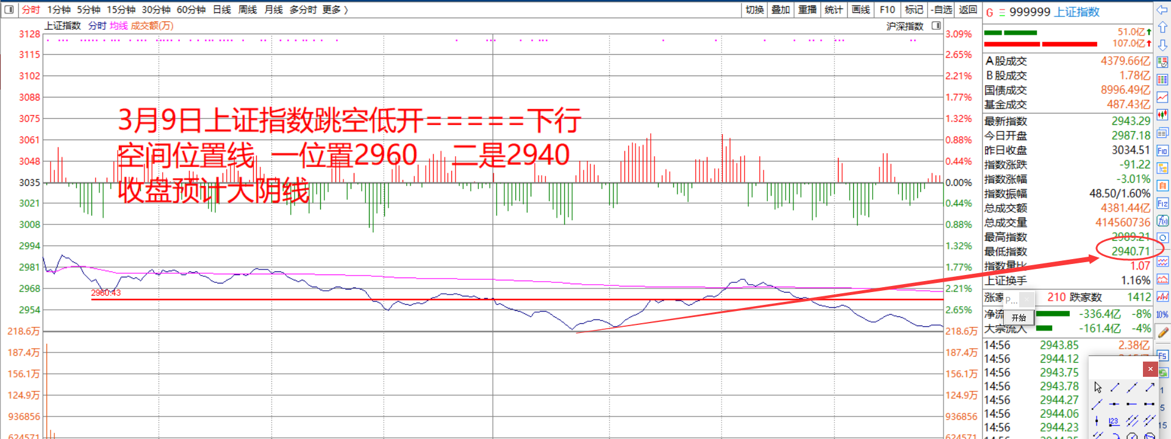The image size is (1171, 439).
Task: Select the pencil drawing sidebar icon
Action: point(1162,332)
